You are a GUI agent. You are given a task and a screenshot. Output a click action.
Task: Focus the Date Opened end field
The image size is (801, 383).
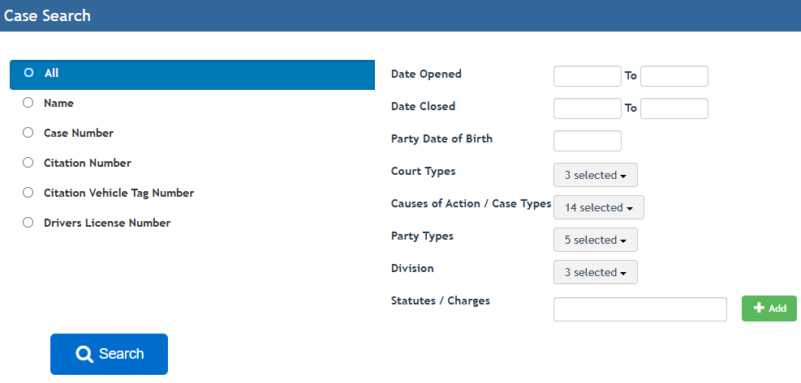point(674,76)
